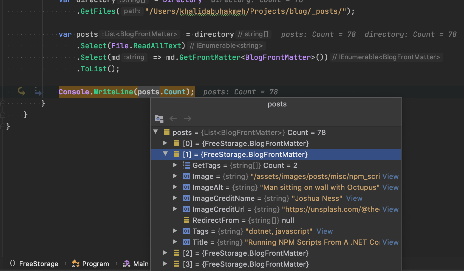Open View link for ImageCreditName value
464x271 pixels.
tap(354, 198)
